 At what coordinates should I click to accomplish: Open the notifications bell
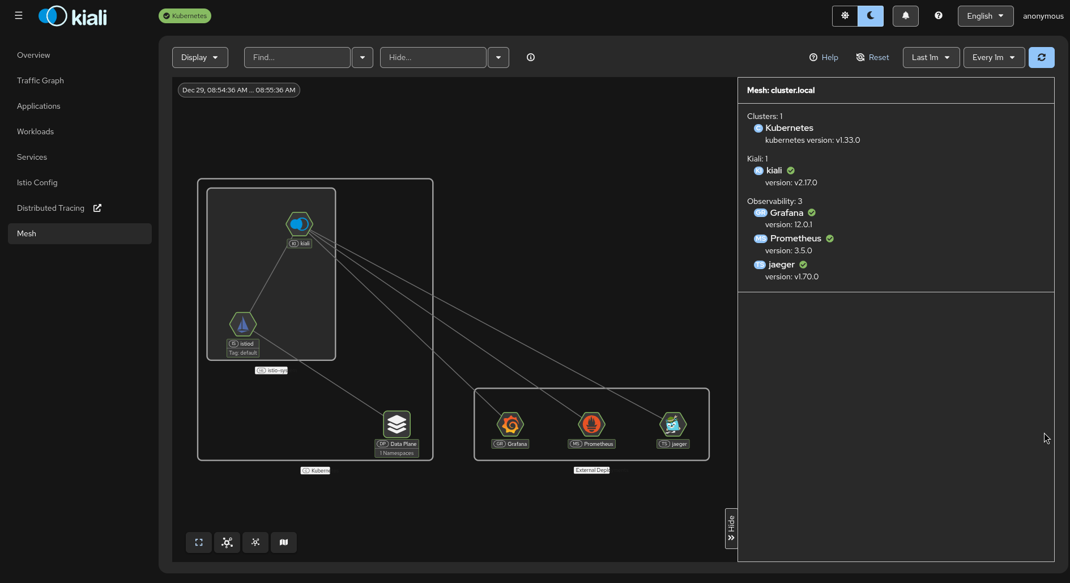click(905, 16)
